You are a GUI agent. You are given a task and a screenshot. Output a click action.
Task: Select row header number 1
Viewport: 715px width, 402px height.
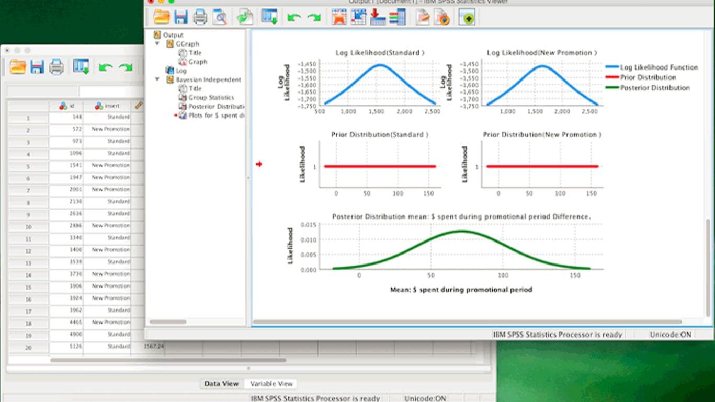pyautogui.click(x=28, y=118)
